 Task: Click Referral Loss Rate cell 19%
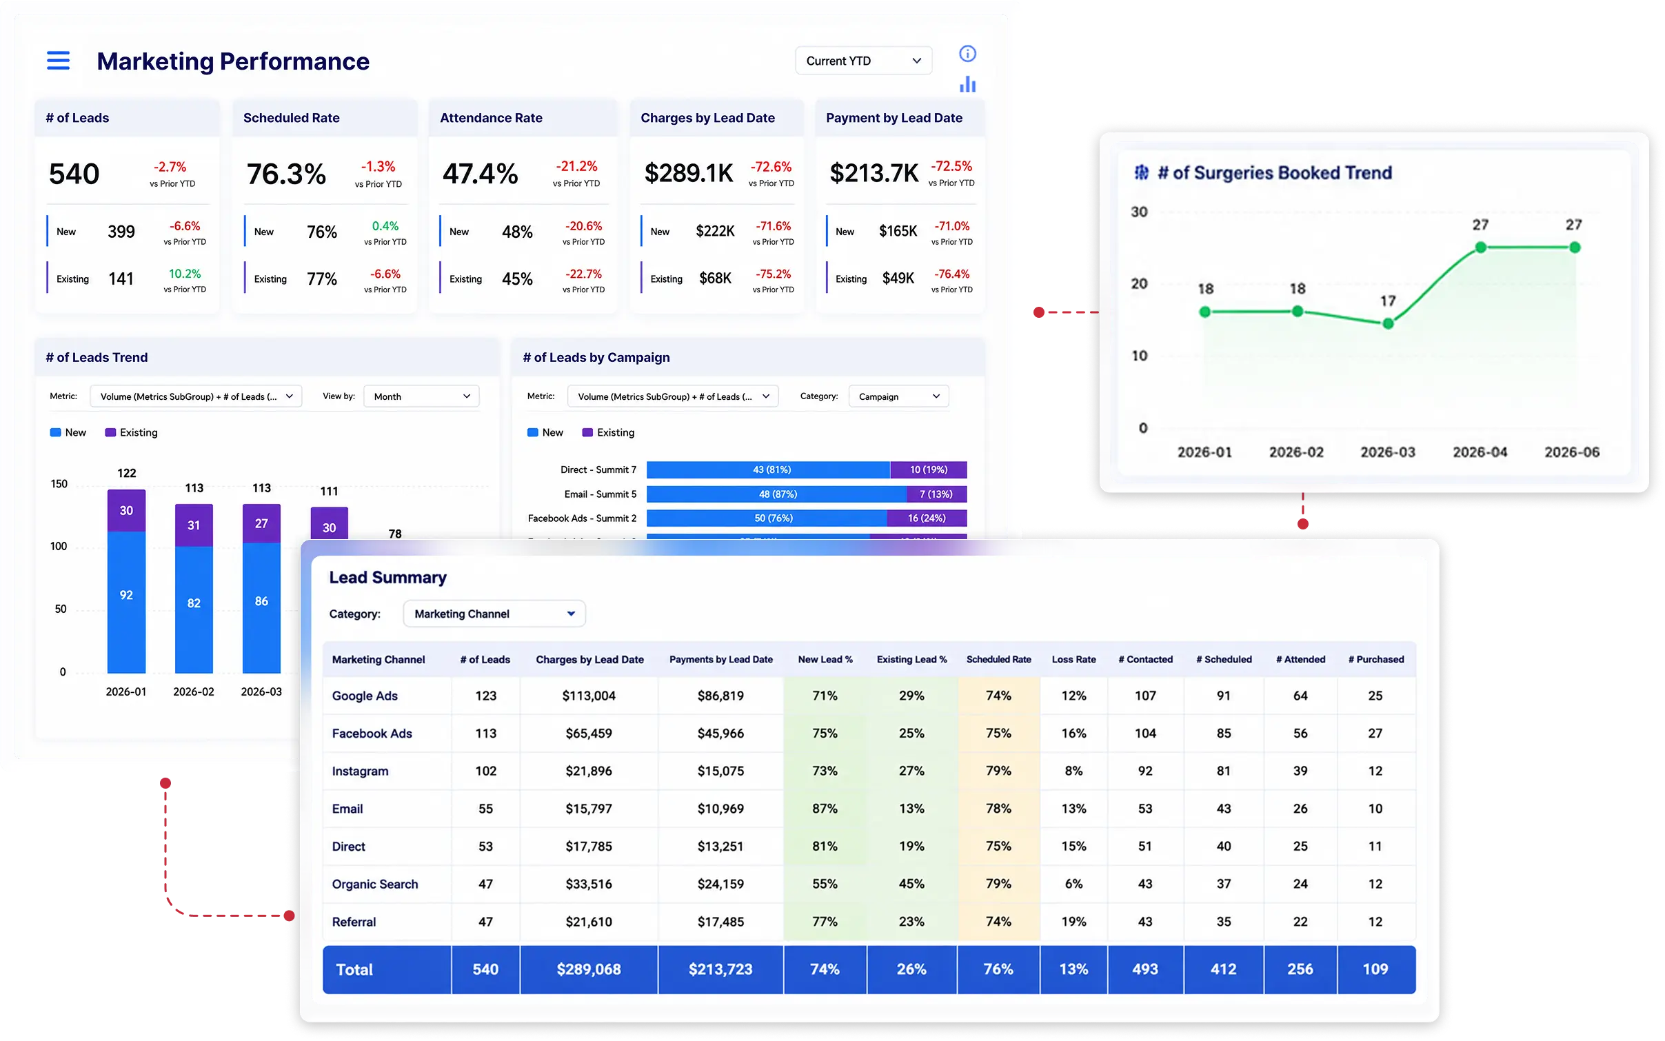(1073, 922)
